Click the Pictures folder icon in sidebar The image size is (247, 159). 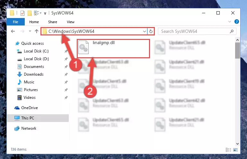(x=20, y=90)
